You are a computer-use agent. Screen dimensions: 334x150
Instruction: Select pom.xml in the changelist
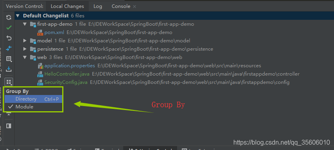54,32
